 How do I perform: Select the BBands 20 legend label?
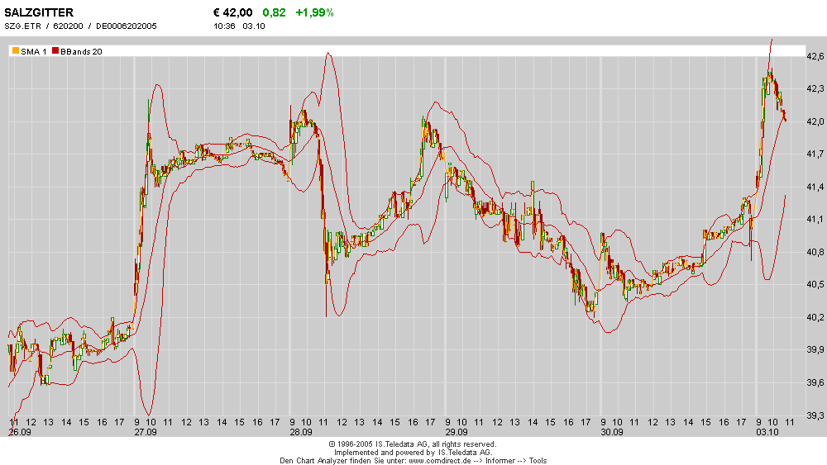81,51
